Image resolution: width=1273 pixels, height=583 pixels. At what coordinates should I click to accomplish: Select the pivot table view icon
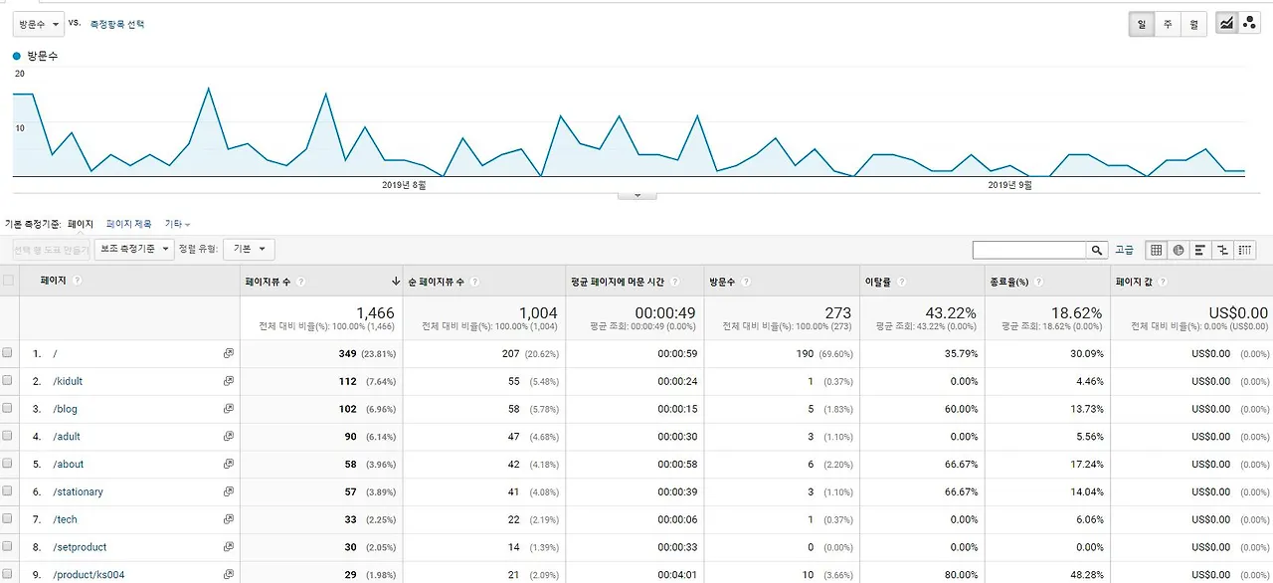[x=1246, y=250]
